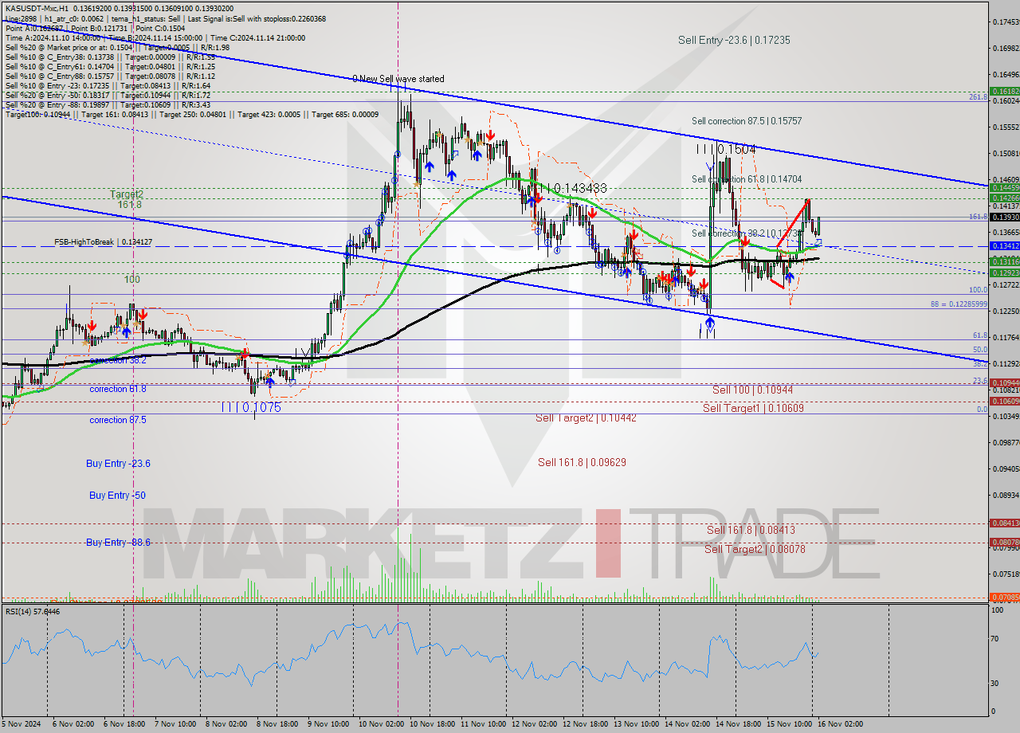Click the green 'Target2' label
The height and width of the screenshot is (733, 1020).
[127, 194]
